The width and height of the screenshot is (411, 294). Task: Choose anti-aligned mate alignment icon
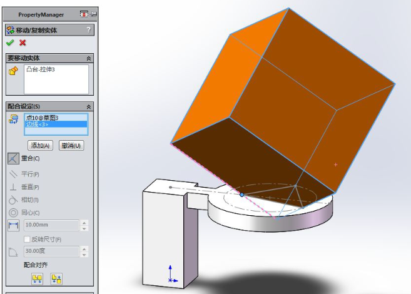(x=56, y=279)
